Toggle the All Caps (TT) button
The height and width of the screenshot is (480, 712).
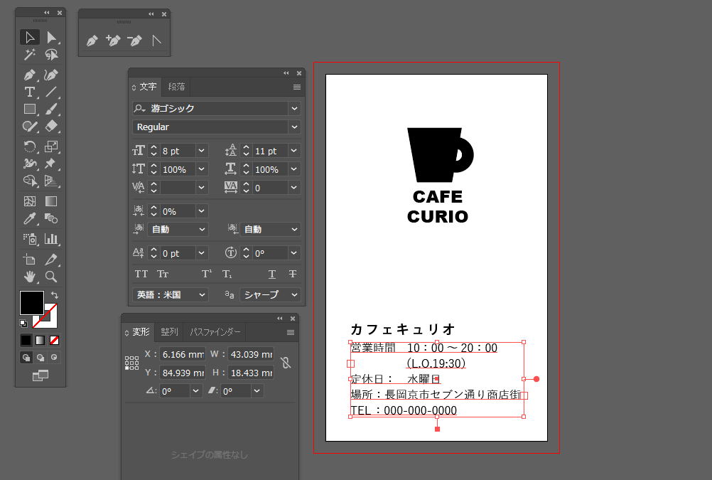coord(141,274)
